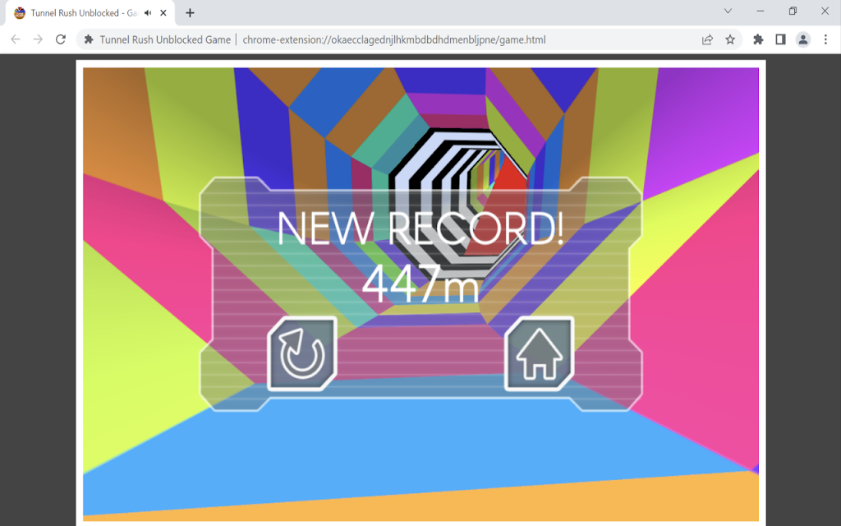Return to main menu via home icon
841x526 pixels.
point(539,353)
